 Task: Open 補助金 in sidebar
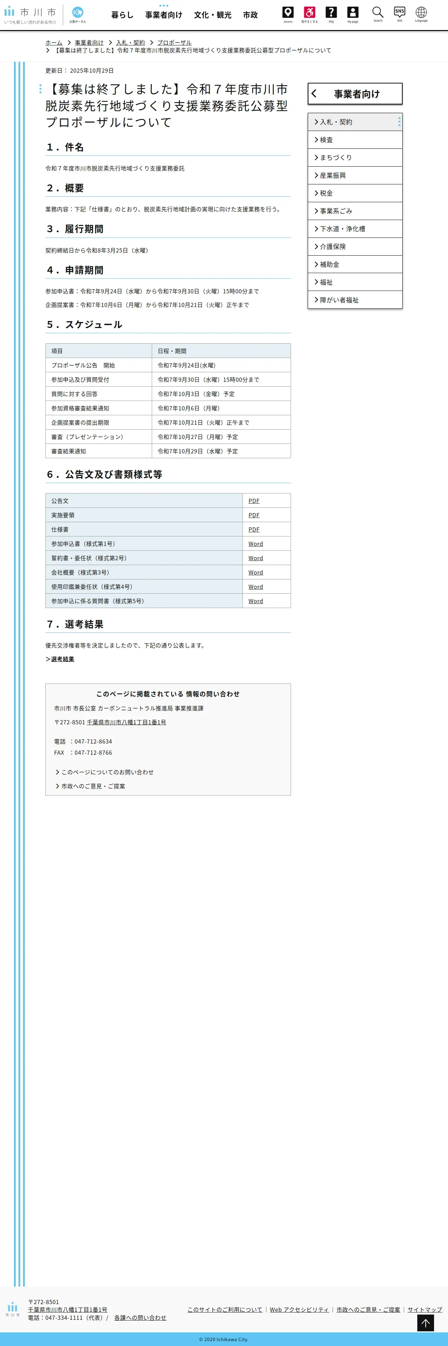pyautogui.click(x=355, y=264)
